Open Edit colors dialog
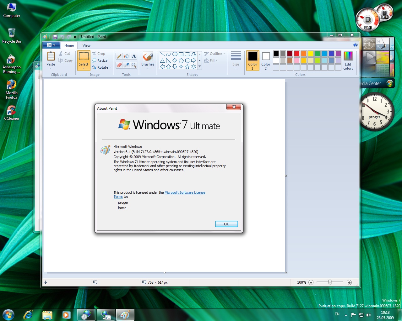 tap(348, 61)
